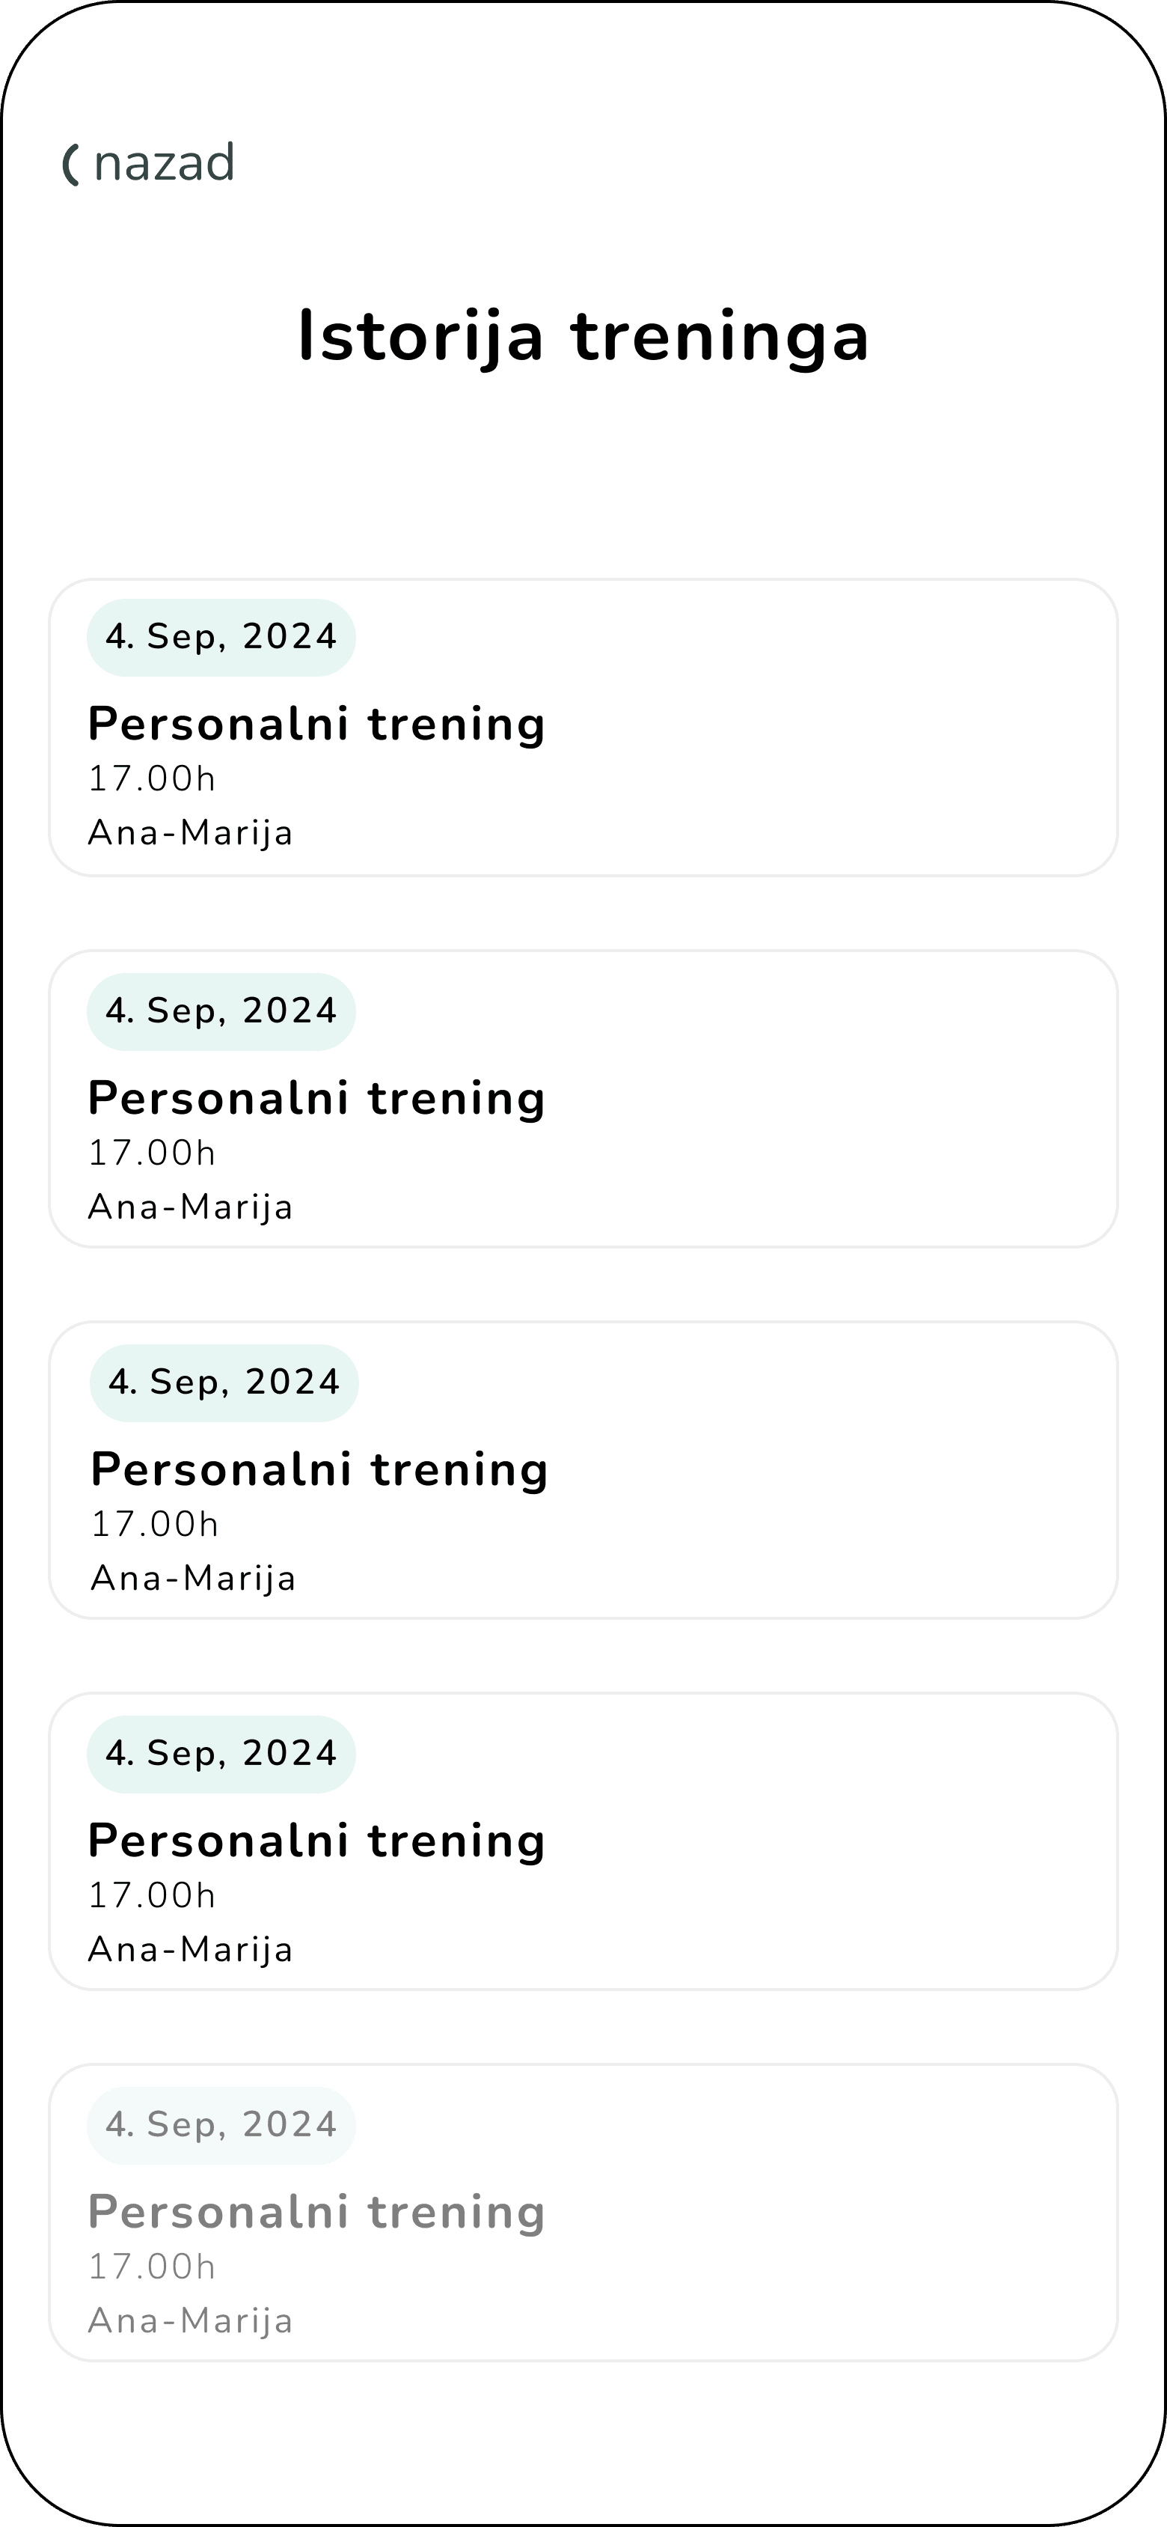This screenshot has width=1167, height=2527.
Task: Tap trainer Ana-Marija in the first card
Action: (x=192, y=833)
